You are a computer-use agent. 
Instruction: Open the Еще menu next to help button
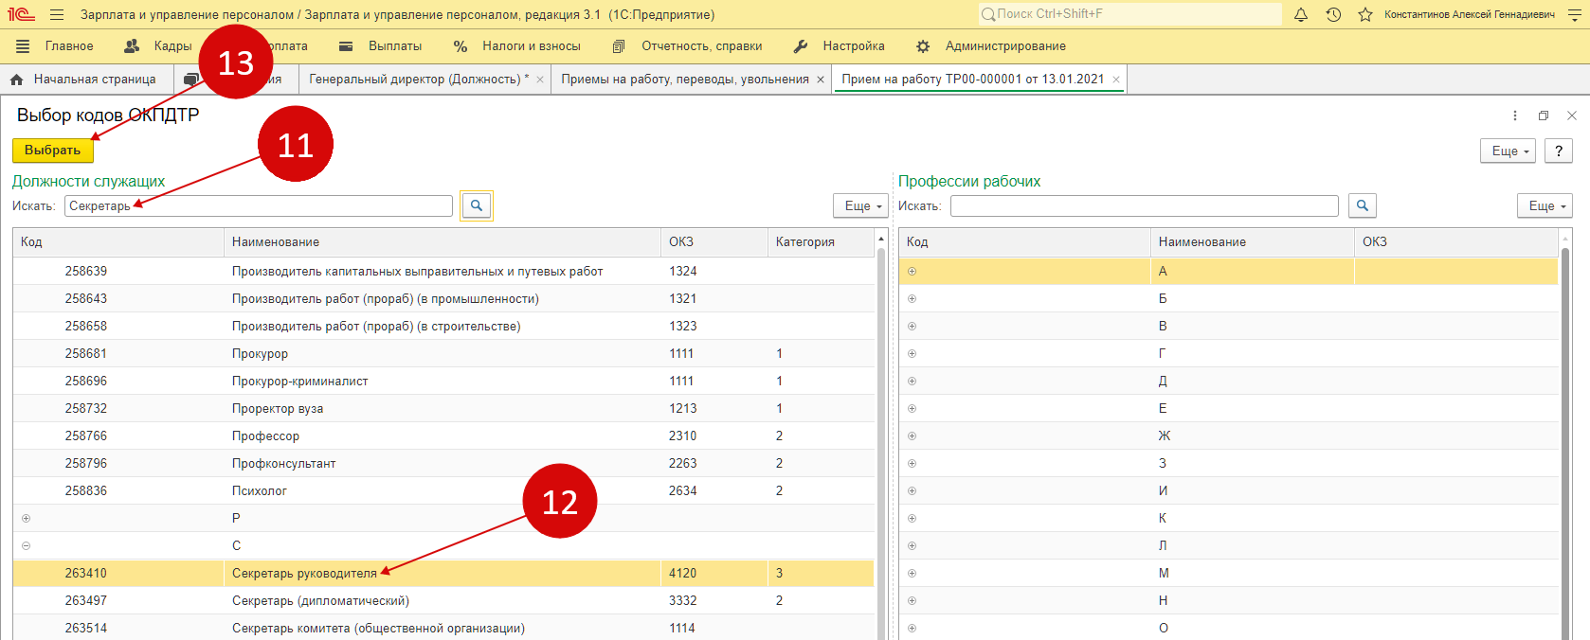(1508, 151)
